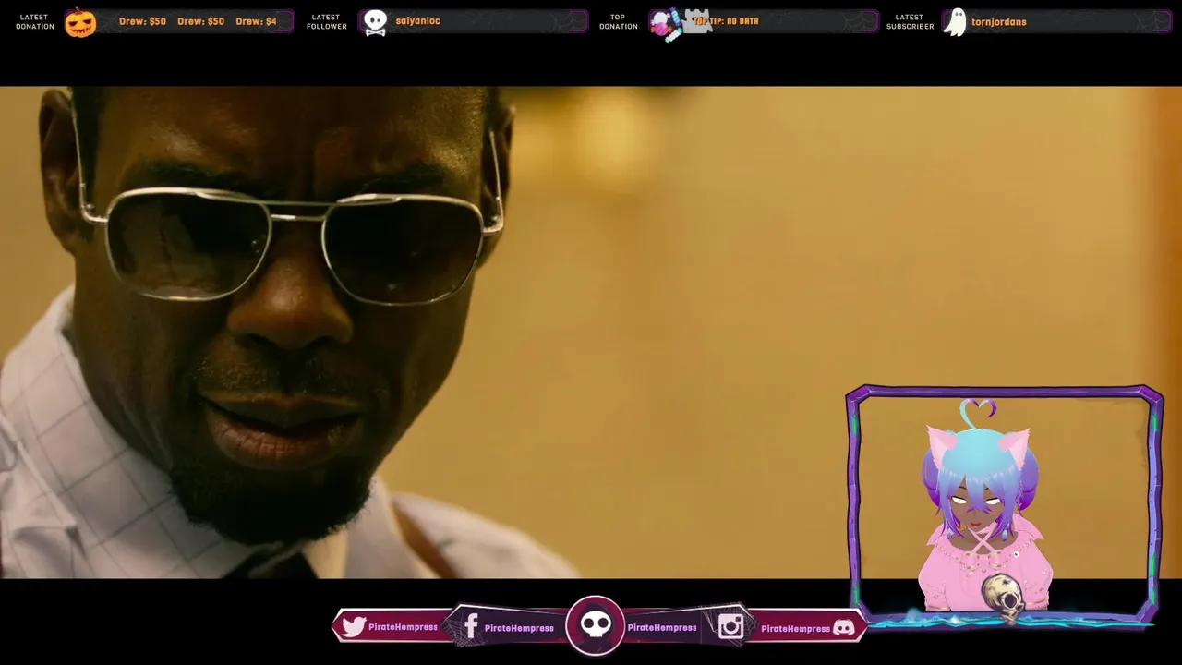Click the 'LATEST DONATION' label

pos(35,22)
